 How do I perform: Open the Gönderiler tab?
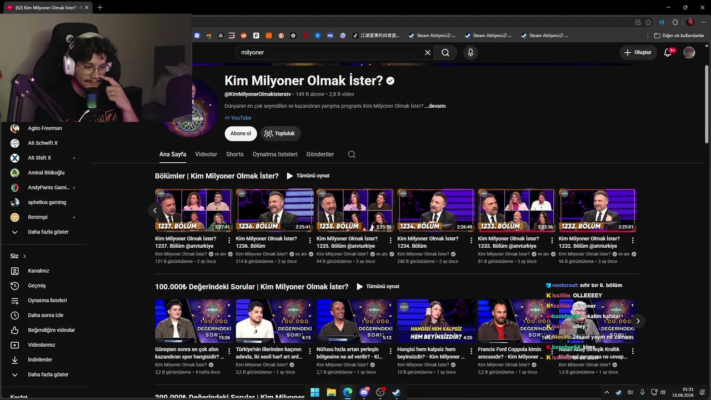click(x=321, y=154)
